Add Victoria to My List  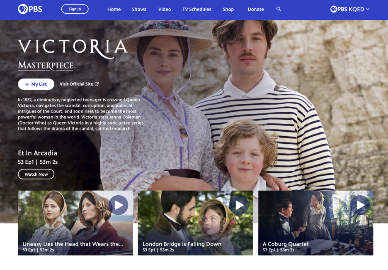click(x=36, y=84)
